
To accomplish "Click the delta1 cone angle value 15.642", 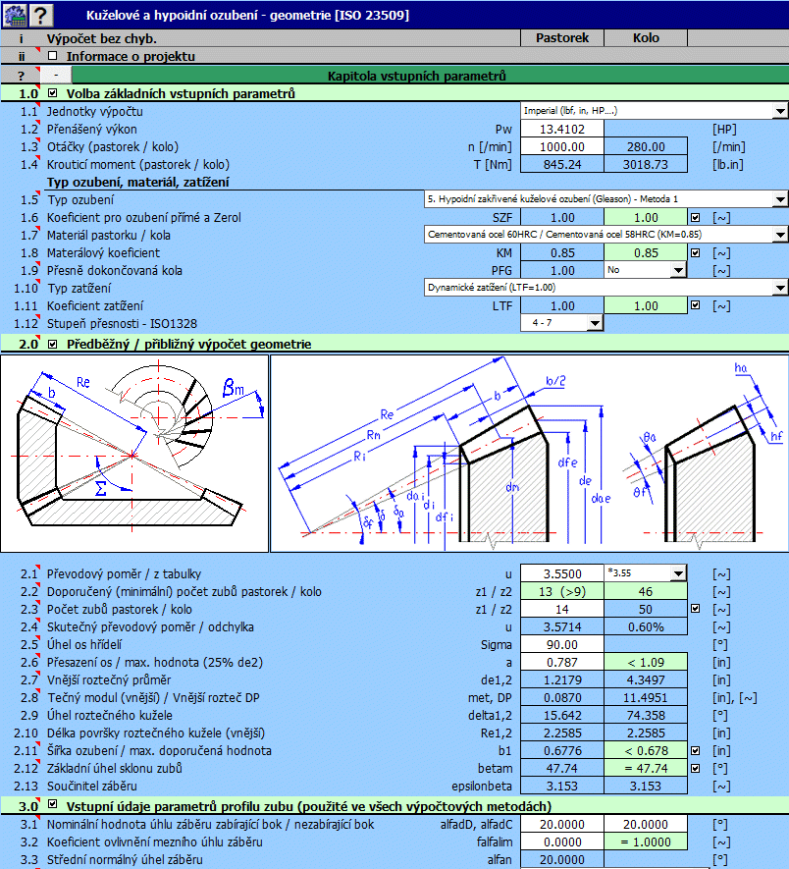I will point(562,716).
